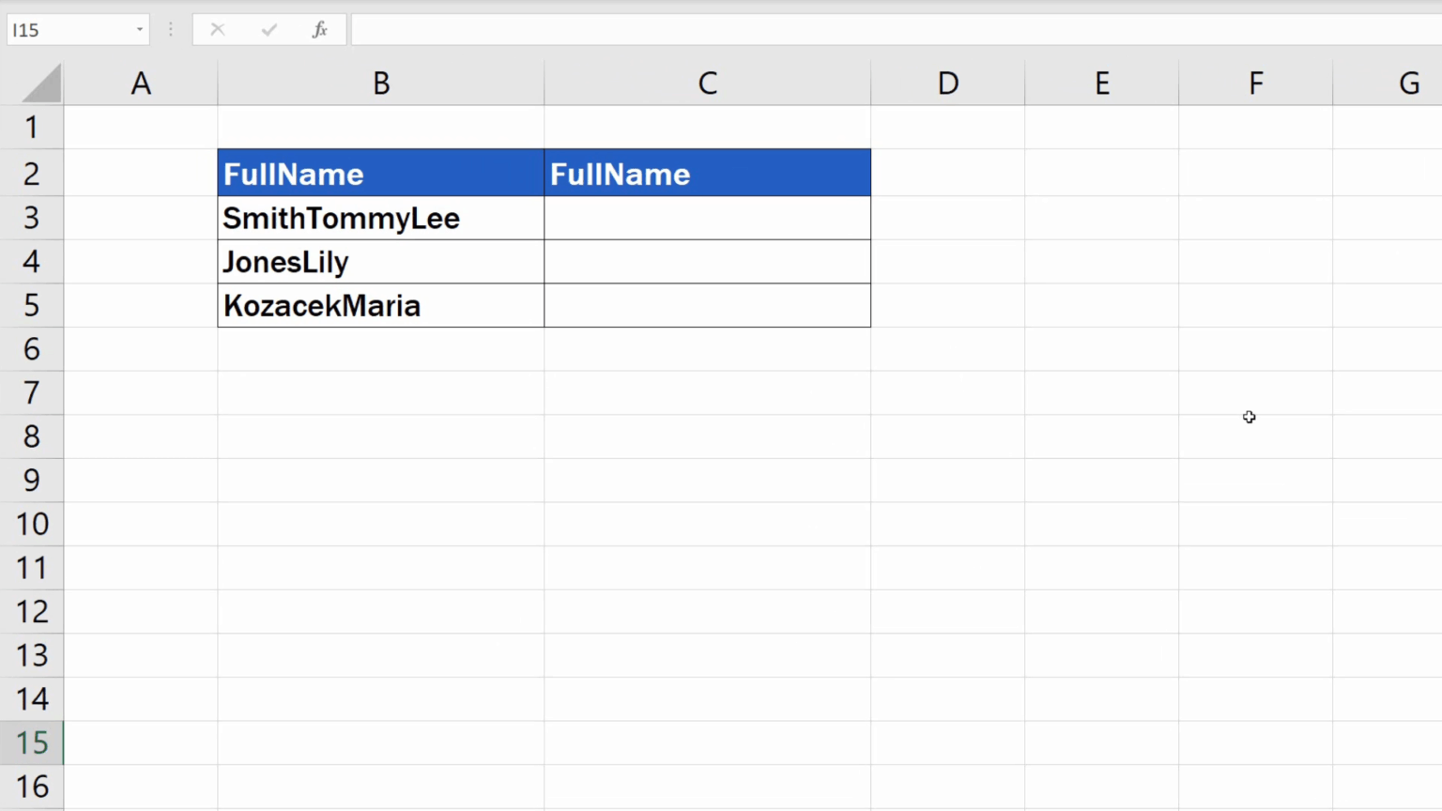
Task: Select column B header
Action: [380, 83]
